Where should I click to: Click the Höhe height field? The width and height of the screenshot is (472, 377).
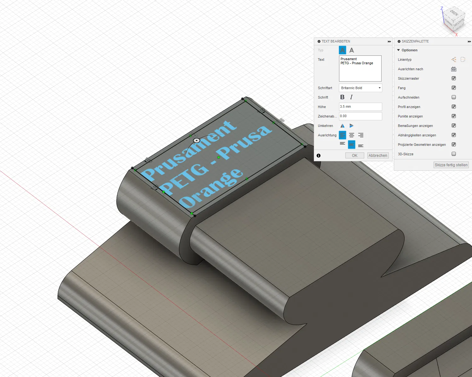pyautogui.click(x=360, y=107)
